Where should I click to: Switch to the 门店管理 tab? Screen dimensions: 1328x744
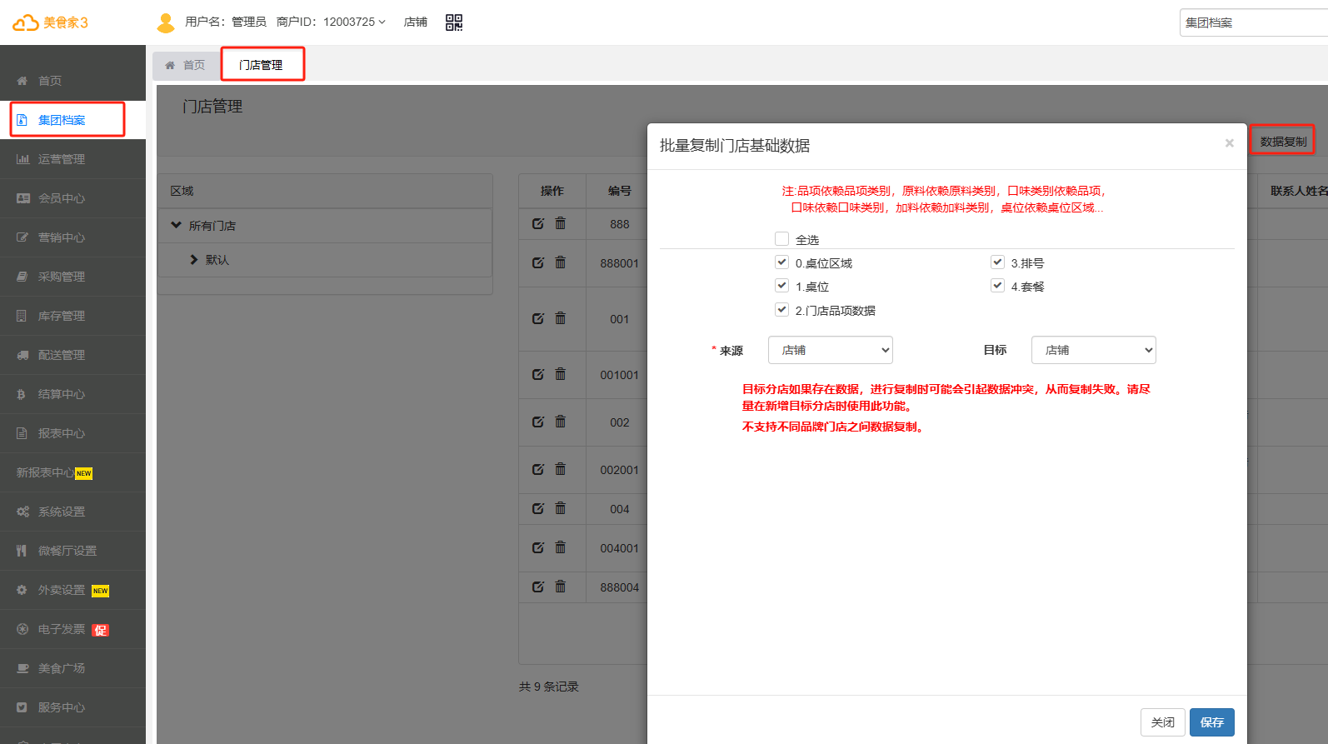tap(262, 65)
